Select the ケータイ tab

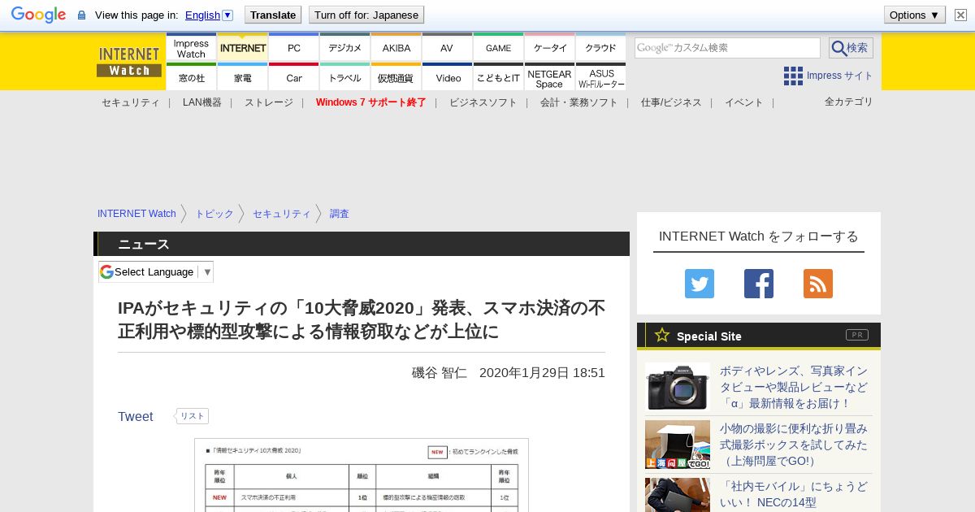tap(549, 48)
